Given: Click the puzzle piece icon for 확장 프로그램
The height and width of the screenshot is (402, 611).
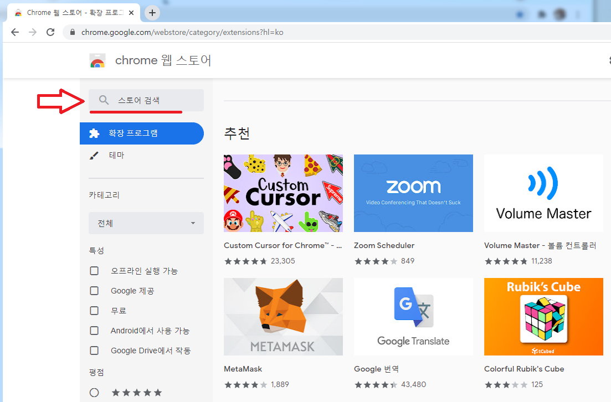Looking at the screenshot, I should (x=94, y=133).
